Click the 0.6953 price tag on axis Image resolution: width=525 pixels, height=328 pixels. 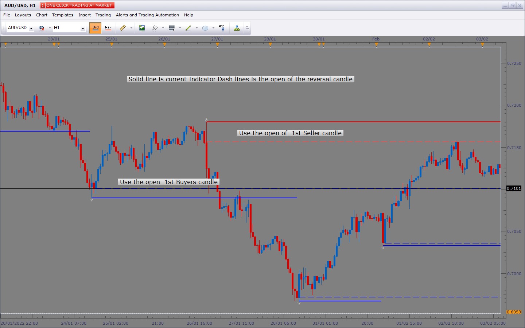tap(514, 312)
